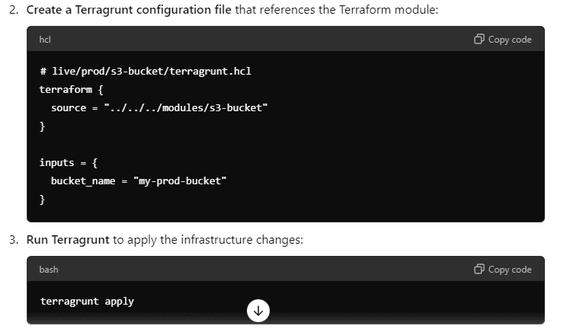Click the 'inputs = {' code line

coord(69,163)
